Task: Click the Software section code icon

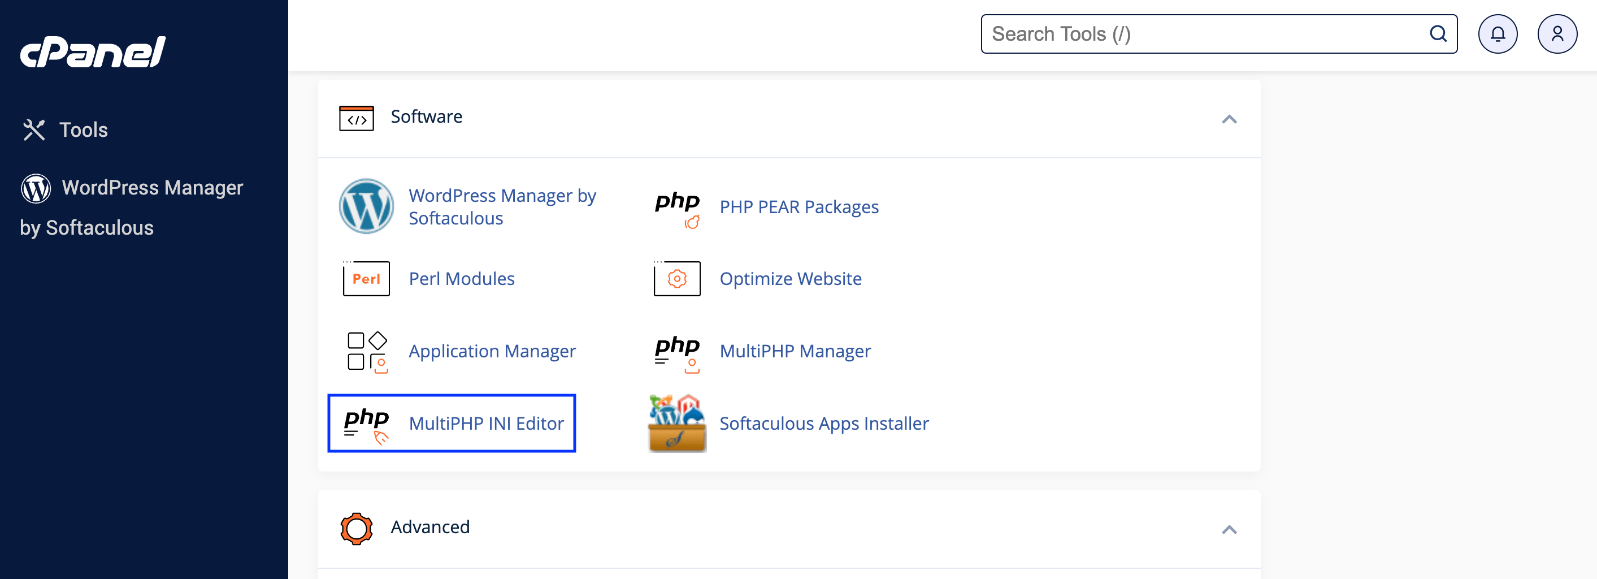Action: pos(357,118)
